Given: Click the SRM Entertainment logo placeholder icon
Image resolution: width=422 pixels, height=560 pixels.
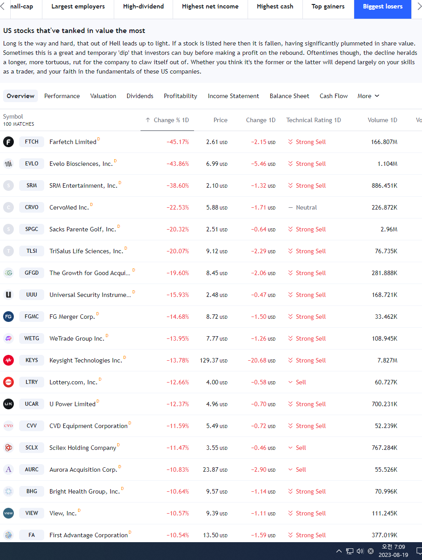Looking at the screenshot, I should (x=8, y=185).
